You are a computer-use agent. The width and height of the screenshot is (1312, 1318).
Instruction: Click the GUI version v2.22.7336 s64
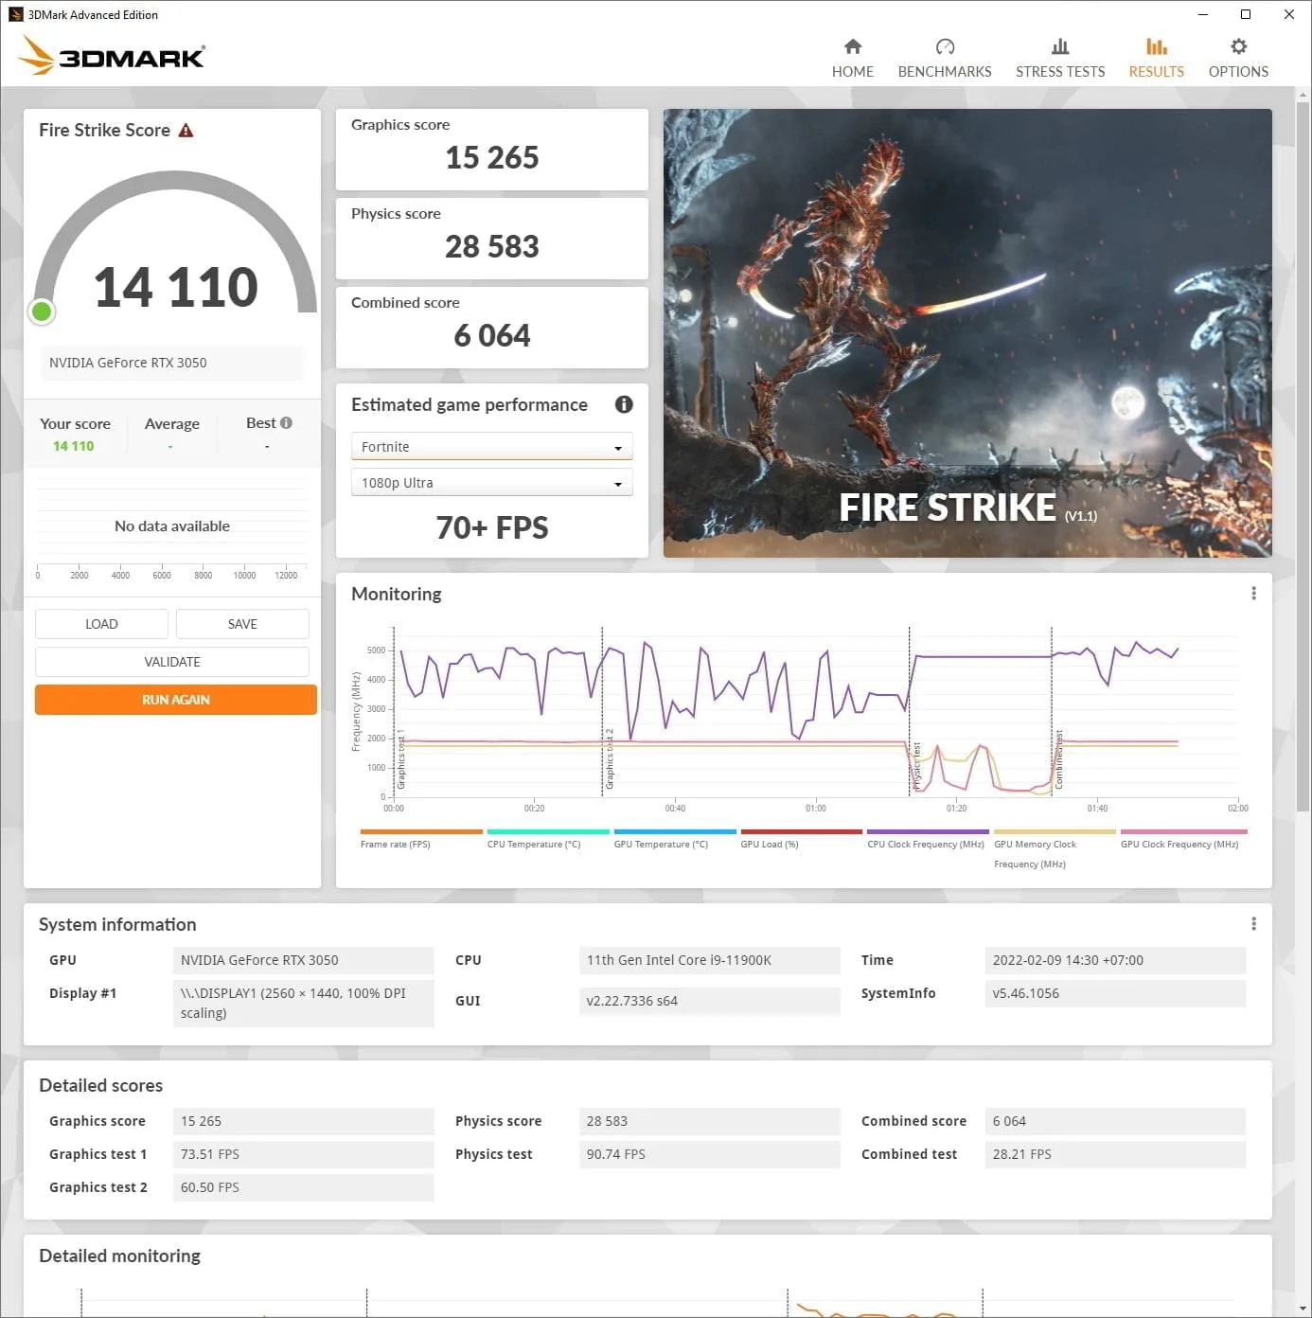[709, 1001]
